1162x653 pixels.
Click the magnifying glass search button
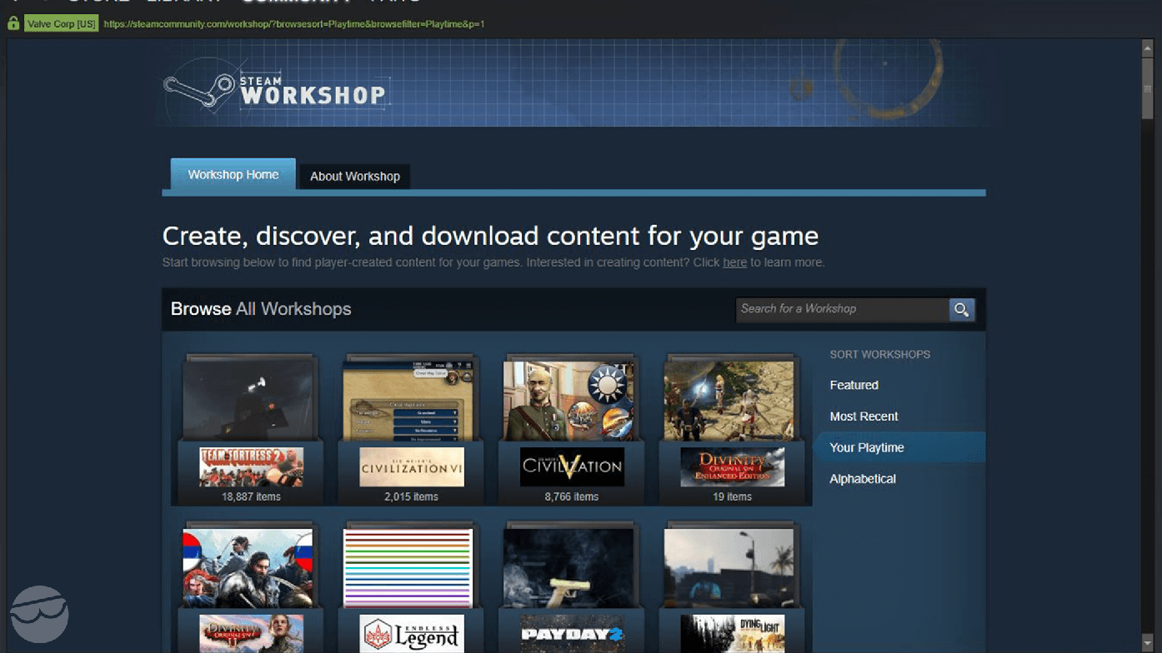point(961,310)
